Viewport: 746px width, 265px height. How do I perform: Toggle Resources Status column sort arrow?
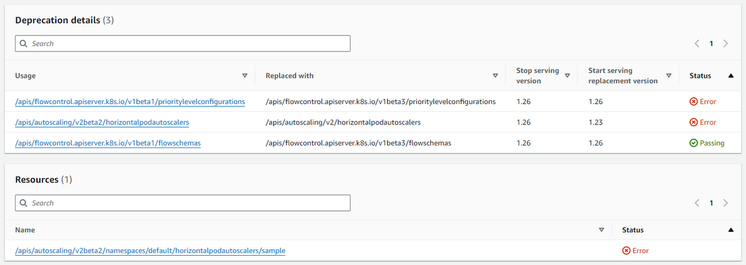(x=730, y=230)
